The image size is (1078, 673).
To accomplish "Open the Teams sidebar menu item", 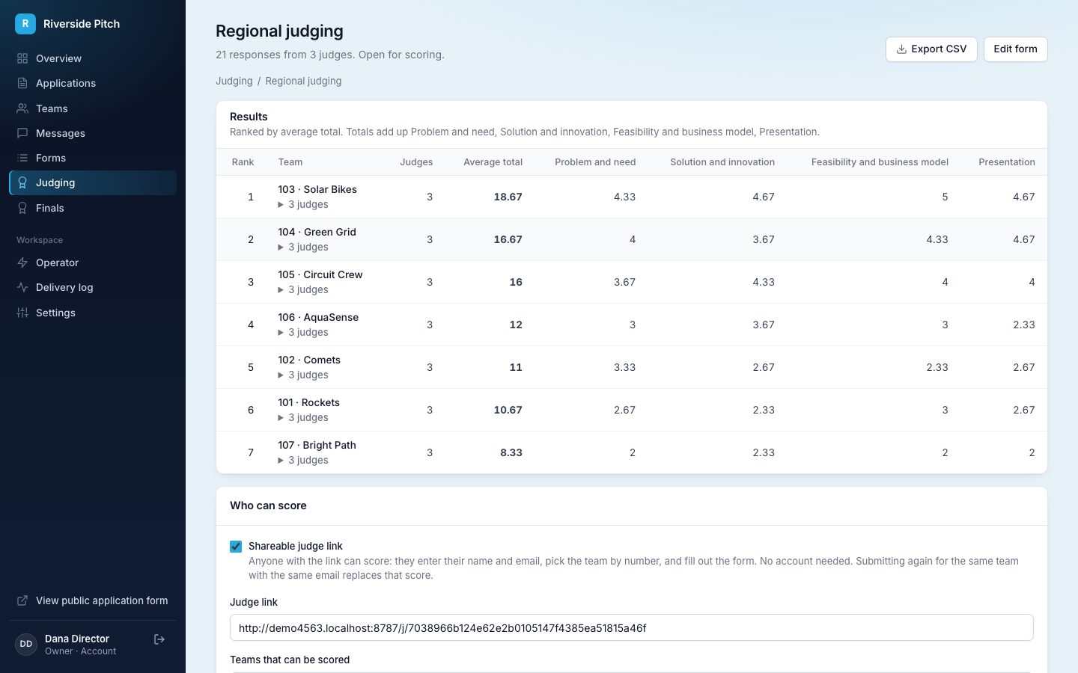I will pos(93,108).
